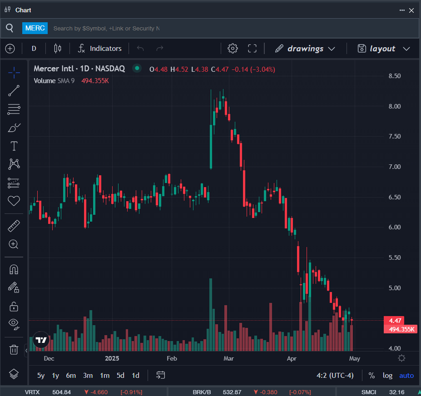Open chart settings gear

(x=233, y=49)
